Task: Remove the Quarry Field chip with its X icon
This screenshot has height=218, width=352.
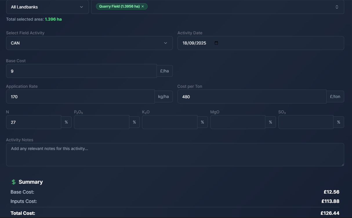Action: 142,6
